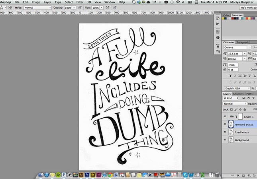
Task: Open the Flow slider arrow
Action: tap(102, 8)
